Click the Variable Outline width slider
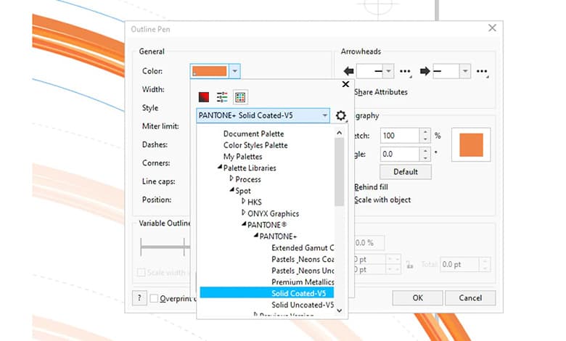 [x=165, y=247]
